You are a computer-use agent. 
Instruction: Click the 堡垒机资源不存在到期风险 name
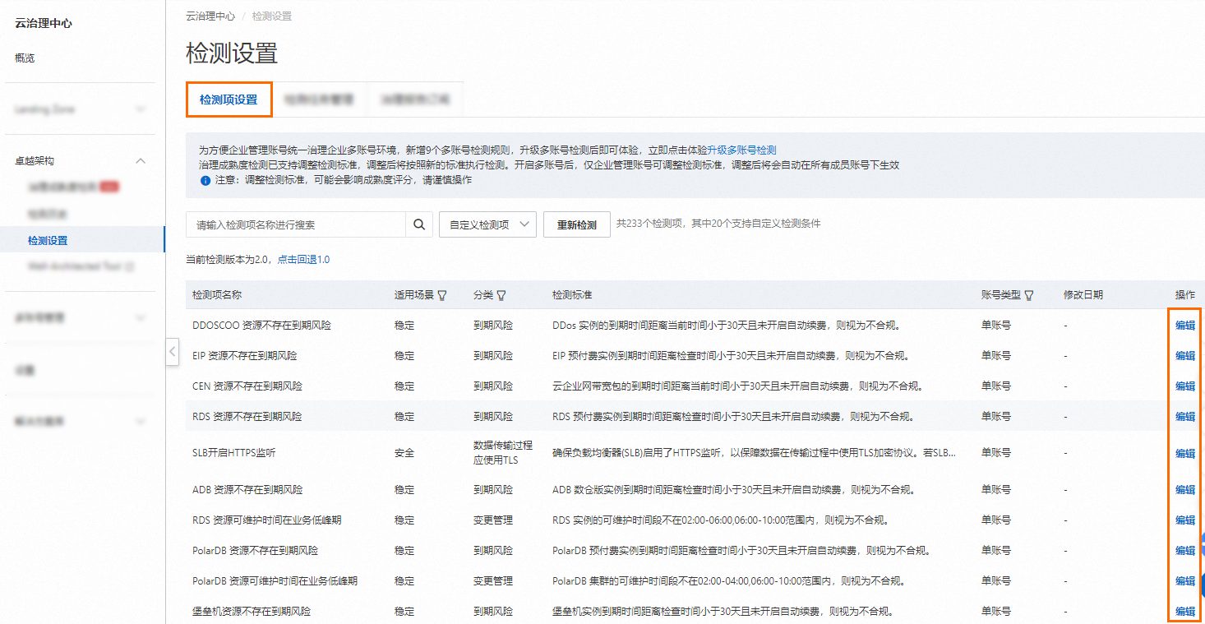pyautogui.click(x=252, y=612)
